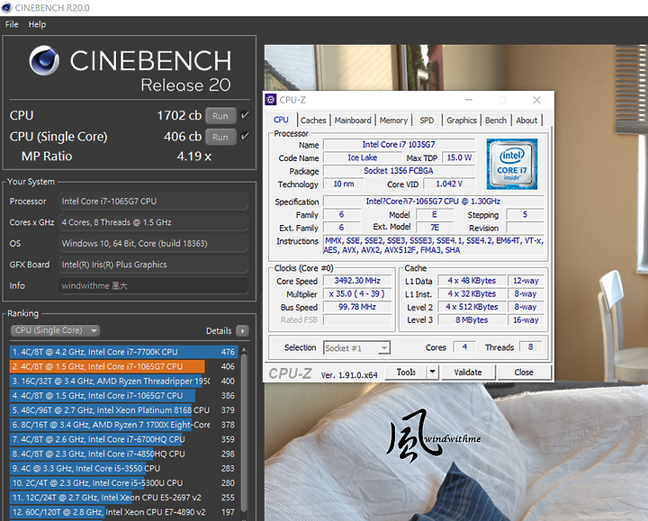Open the Socket #1 selection dropdown

[356, 348]
